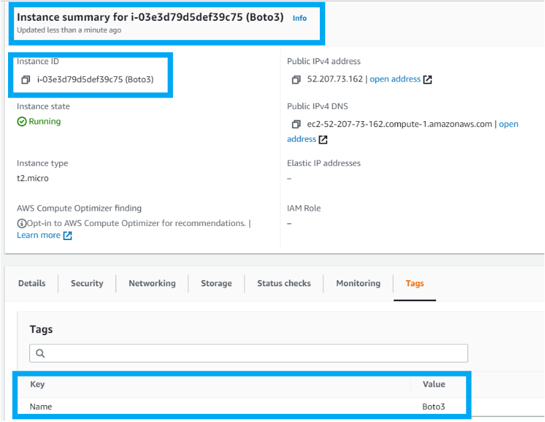Open the Networking tab
This screenshot has width=545, height=422.
coord(152,284)
